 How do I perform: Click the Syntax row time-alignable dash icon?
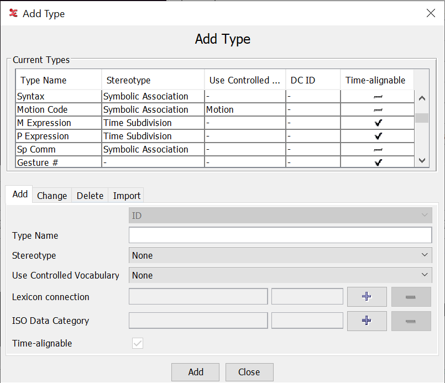378,96
